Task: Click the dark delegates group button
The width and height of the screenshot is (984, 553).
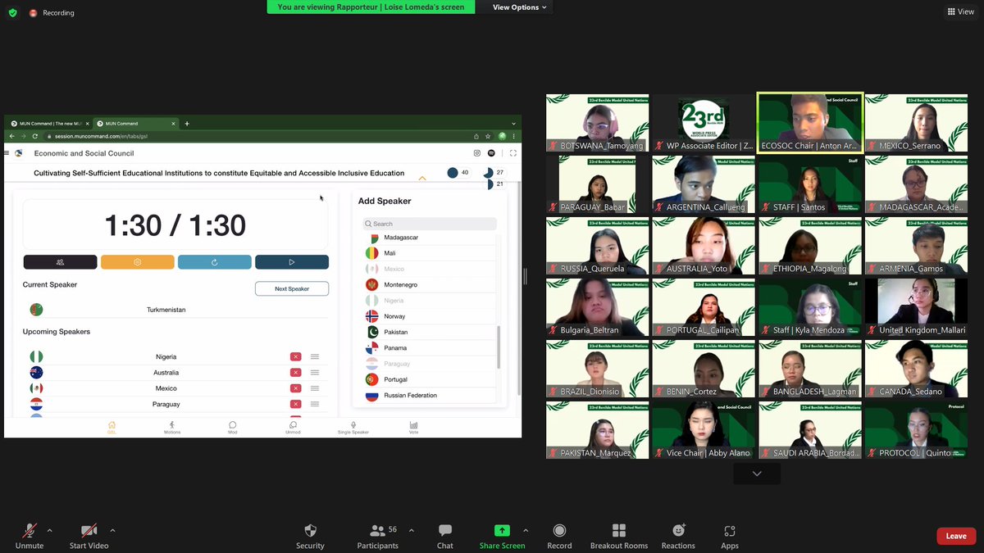Action: (x=60, y=262)
